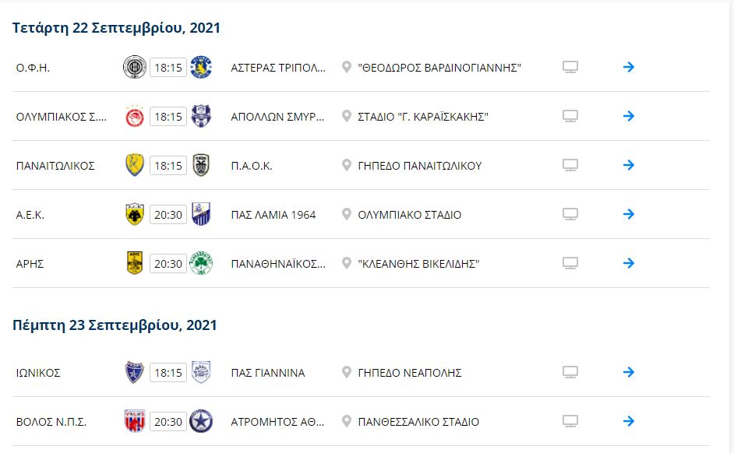
Task: Click location pin beside ΟΛΥΜΠΙΑΚΟ ΣΤΑΔΙΟ
Action: pos(347,214)
